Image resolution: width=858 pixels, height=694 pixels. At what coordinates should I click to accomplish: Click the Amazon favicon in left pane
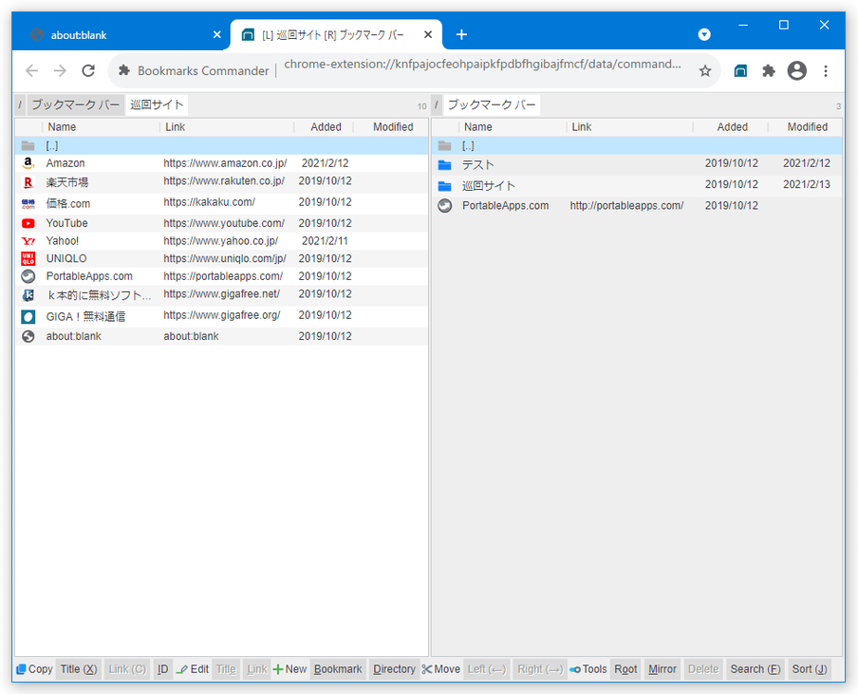(x=28, y=163)
